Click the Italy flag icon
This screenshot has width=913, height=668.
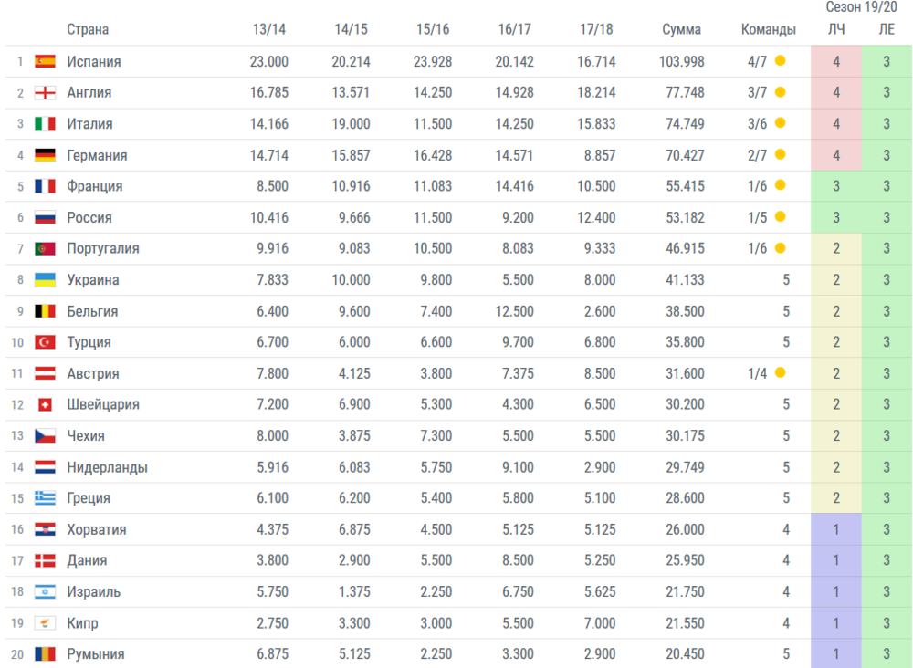tap(45, 124)
